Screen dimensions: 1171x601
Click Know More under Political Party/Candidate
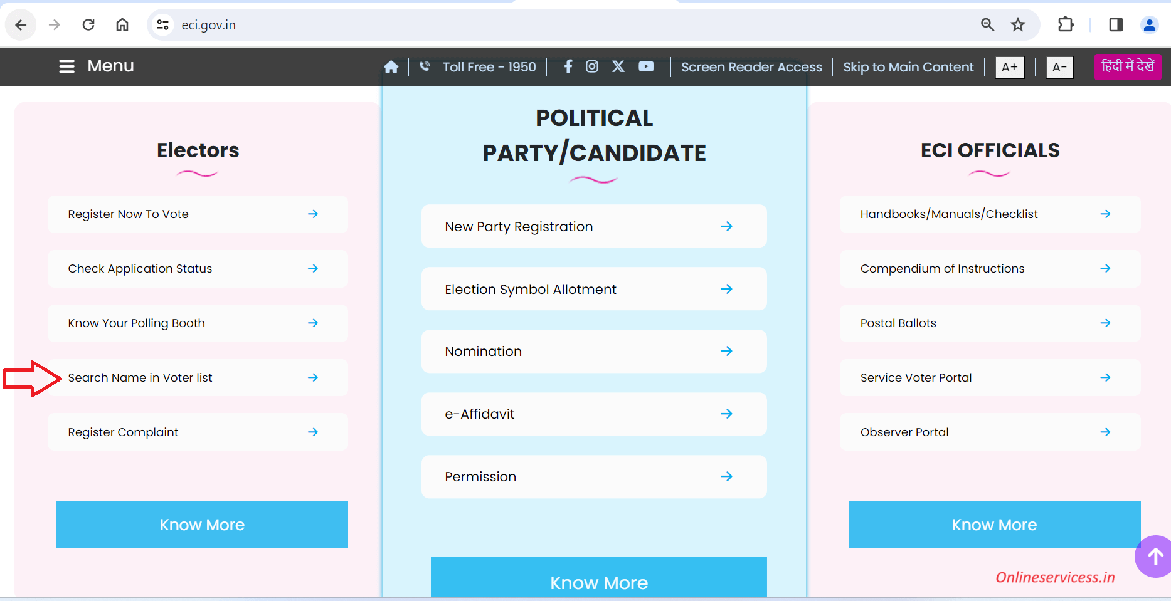tap(599, 578)
